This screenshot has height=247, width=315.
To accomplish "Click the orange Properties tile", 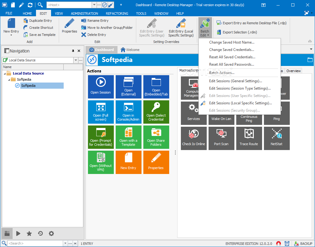I will (x=156, y=162).
